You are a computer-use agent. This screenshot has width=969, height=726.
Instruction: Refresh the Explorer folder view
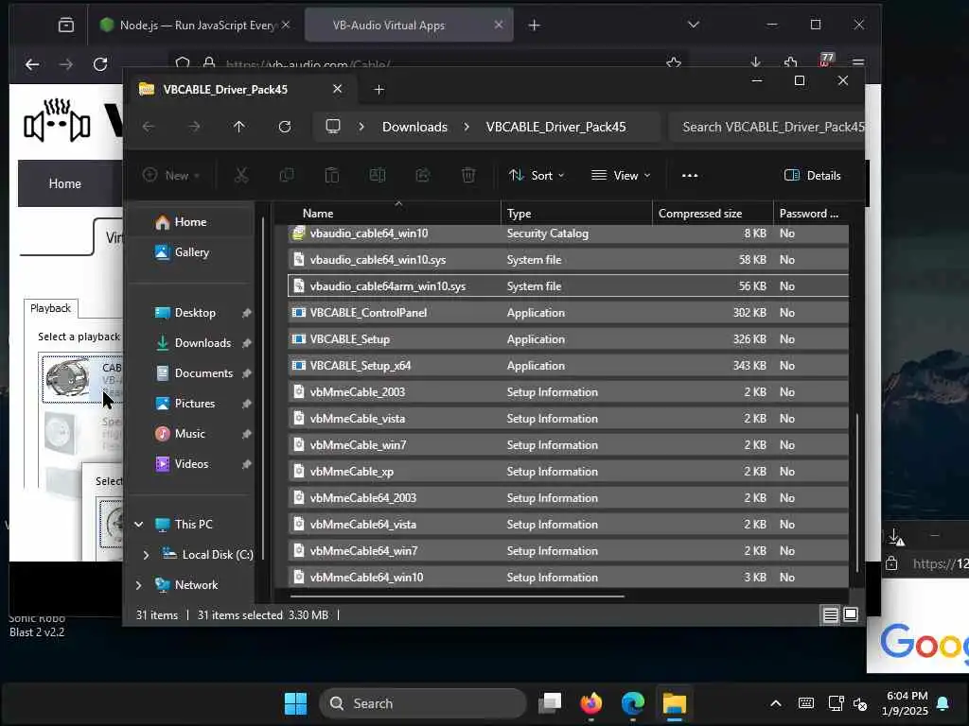pos(285,127)
